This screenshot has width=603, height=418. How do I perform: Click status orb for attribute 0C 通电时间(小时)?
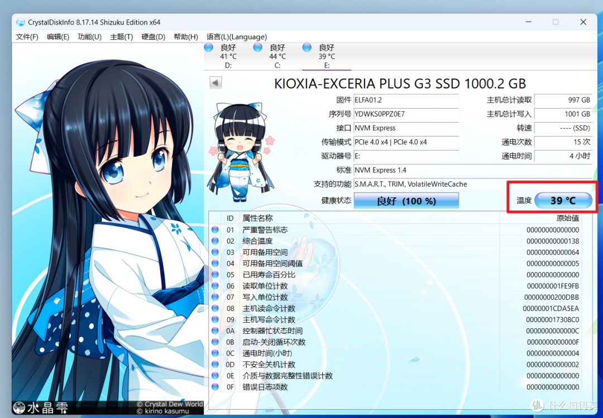(215, 353)
